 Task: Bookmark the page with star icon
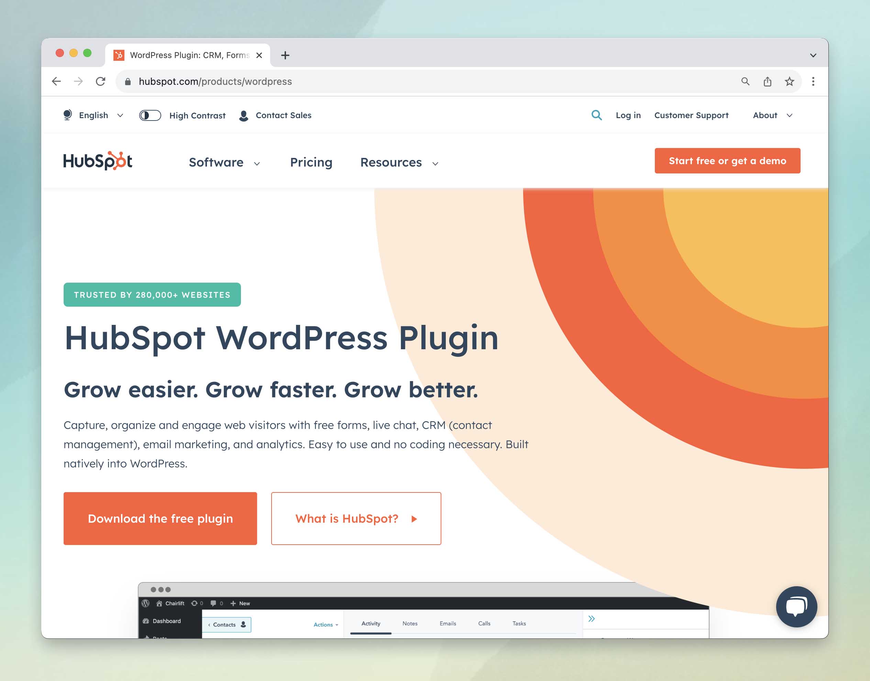[x=789, y=81]
